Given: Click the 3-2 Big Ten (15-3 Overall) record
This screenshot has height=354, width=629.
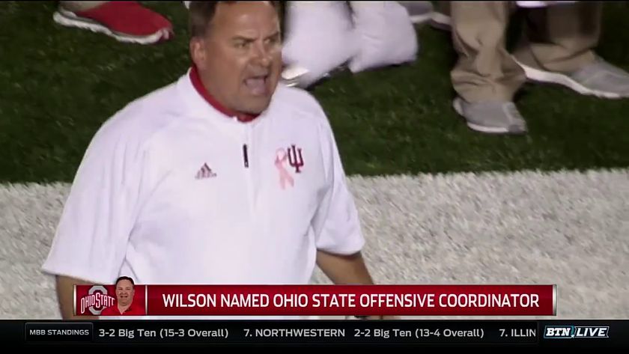Looking at the screenshot, I should point(163,333).
